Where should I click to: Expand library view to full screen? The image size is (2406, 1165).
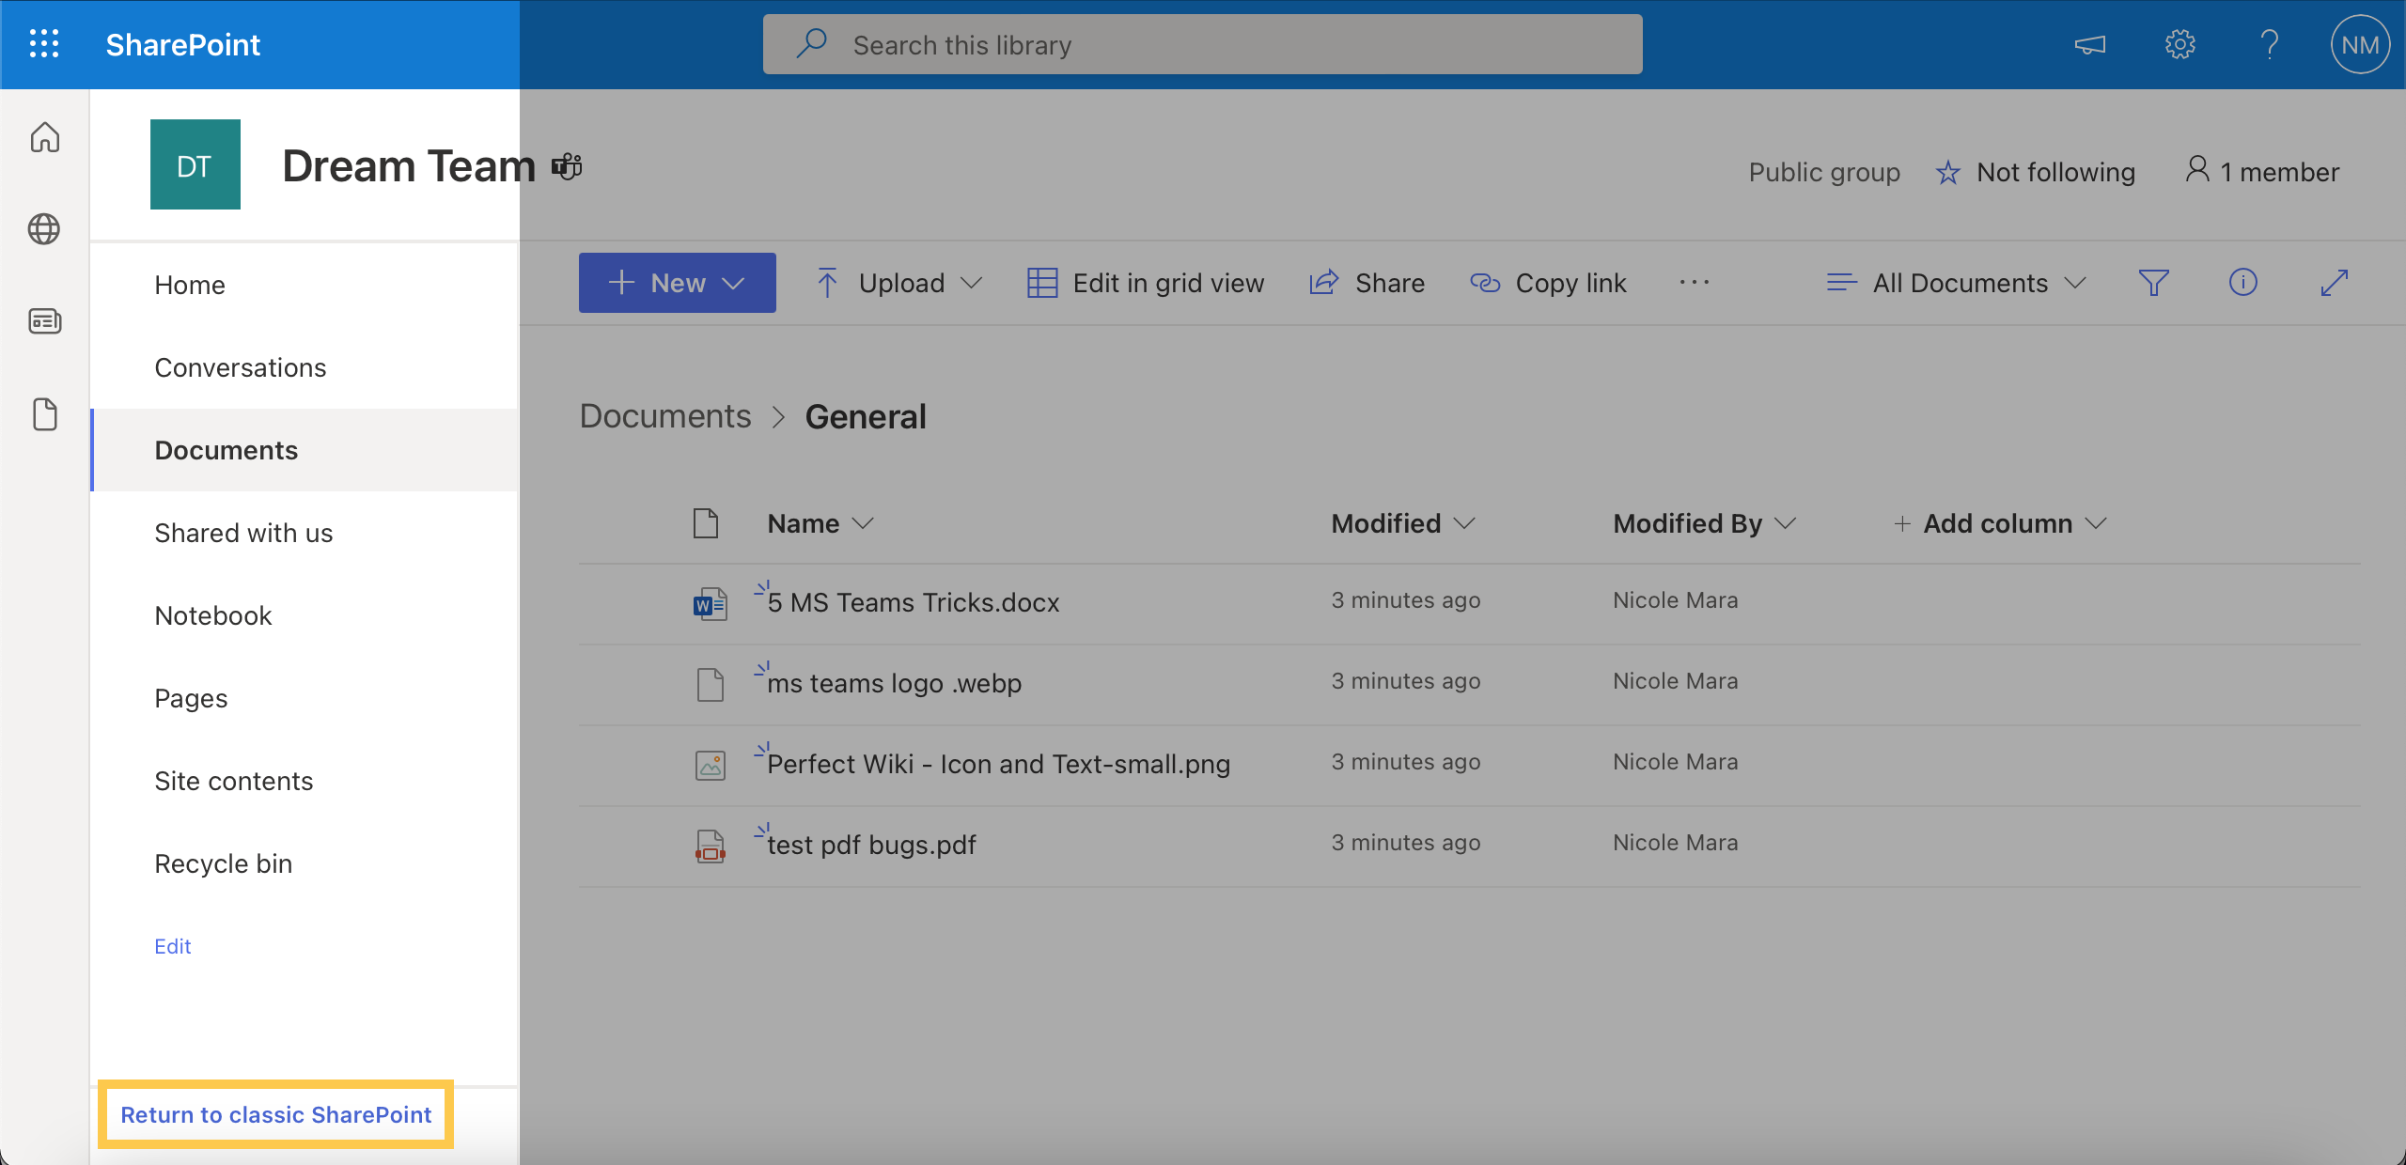click(2336, 283)
